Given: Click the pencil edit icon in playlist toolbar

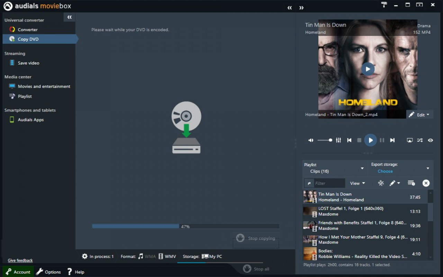Looking at the screenshot, I should pos(392,183).
